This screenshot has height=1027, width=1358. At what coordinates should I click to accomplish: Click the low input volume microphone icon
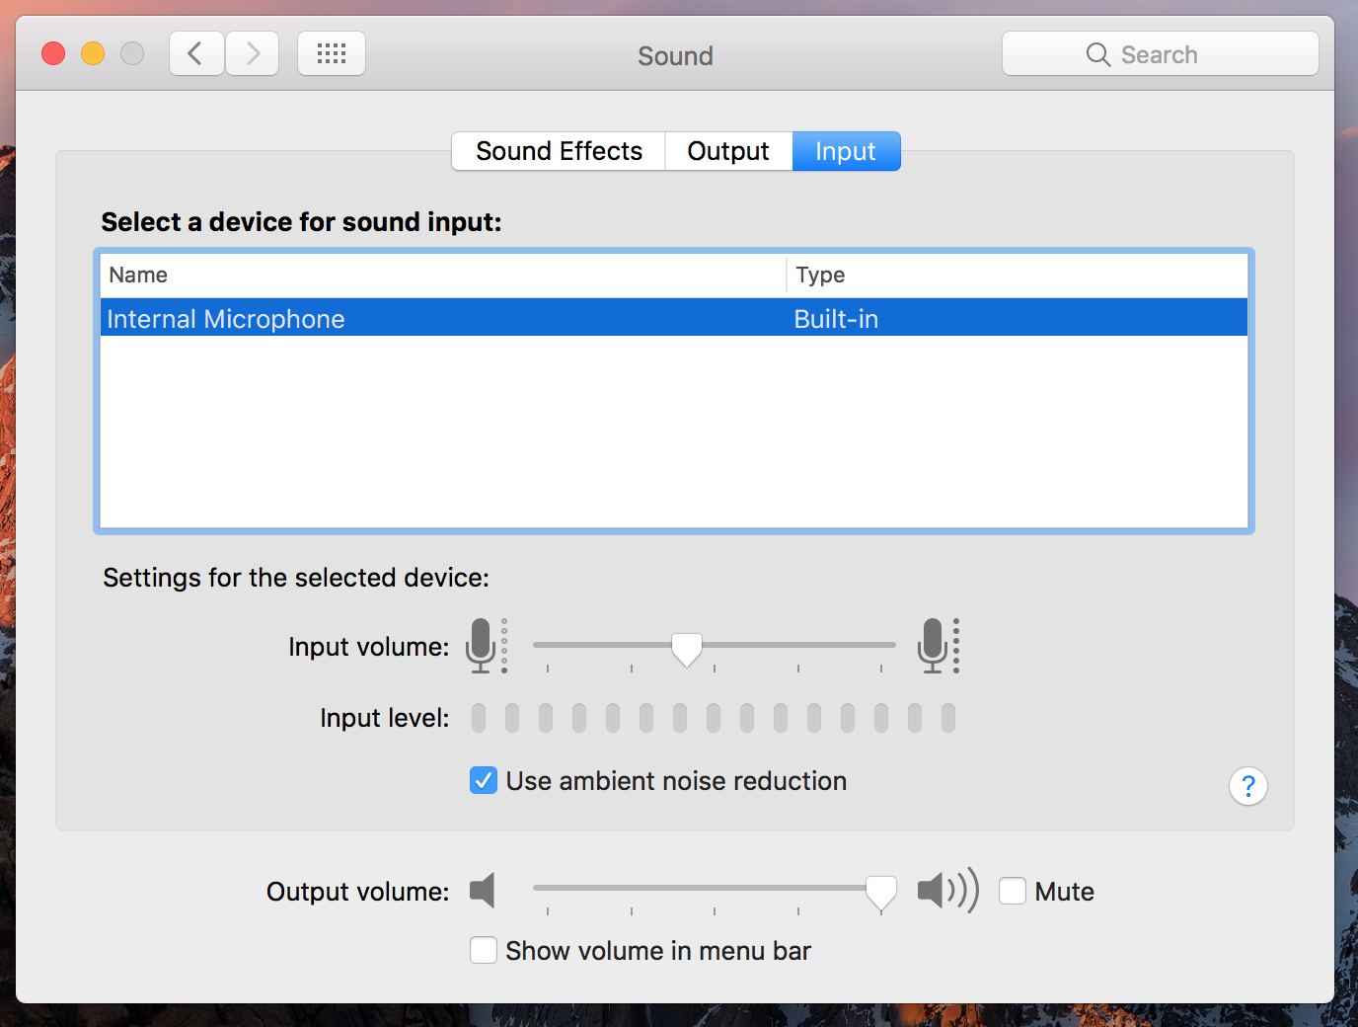click(x=482, y=646)
